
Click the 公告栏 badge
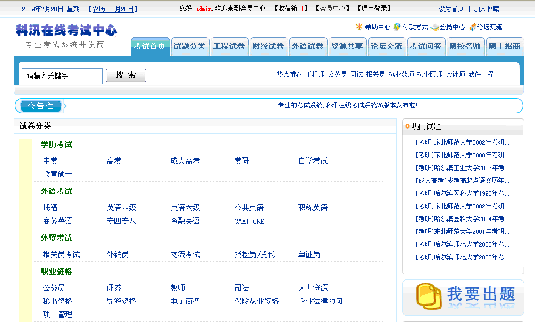click(x=40, y=106)
